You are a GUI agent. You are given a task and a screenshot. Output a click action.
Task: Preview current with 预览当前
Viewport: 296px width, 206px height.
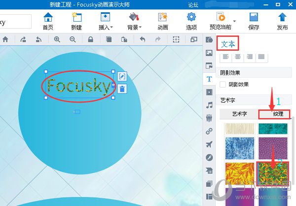[x=221, y=21]
